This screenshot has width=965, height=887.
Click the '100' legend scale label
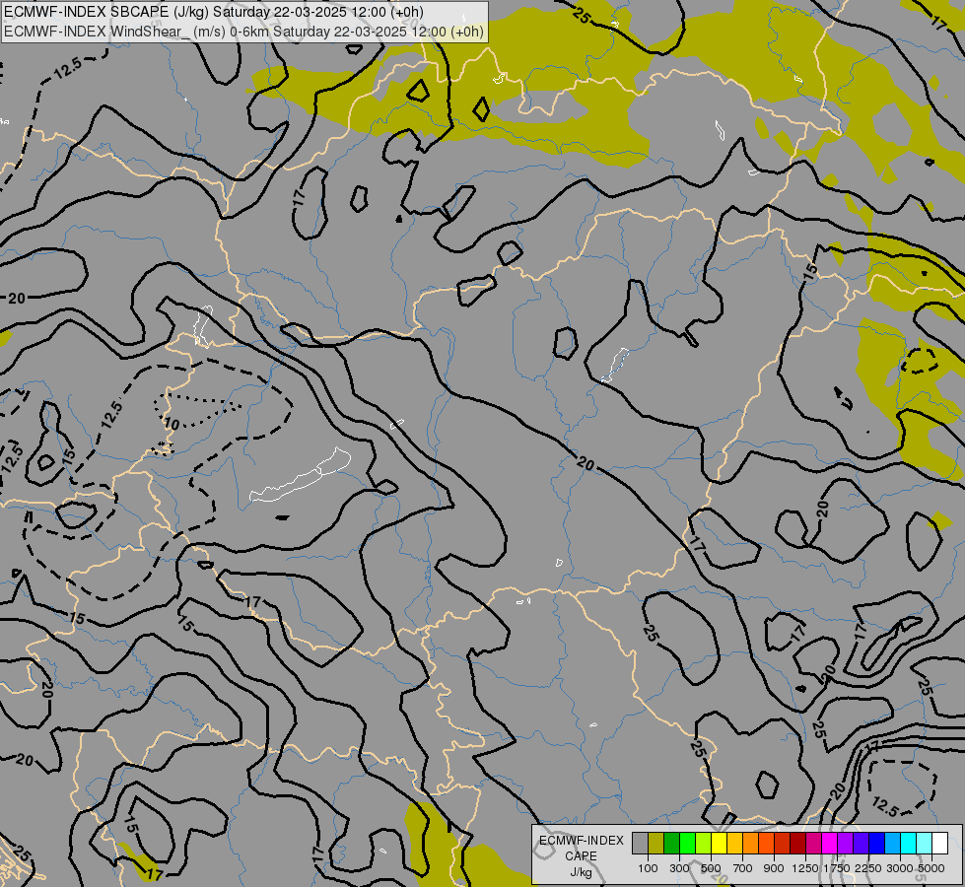point(648,868)
